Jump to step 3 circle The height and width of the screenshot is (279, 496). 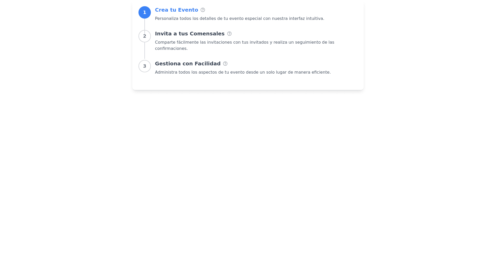145,66
